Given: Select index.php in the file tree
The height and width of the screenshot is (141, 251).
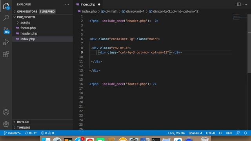Looking at the screenshot, I should pos(42,39).
